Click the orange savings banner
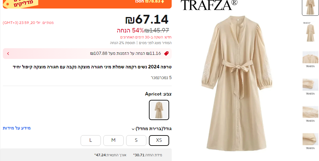The image size is (319, 161). point(87,4)
